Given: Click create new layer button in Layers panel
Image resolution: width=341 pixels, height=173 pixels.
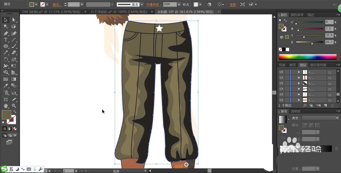Looking at the screenshot, I should 325,105.
